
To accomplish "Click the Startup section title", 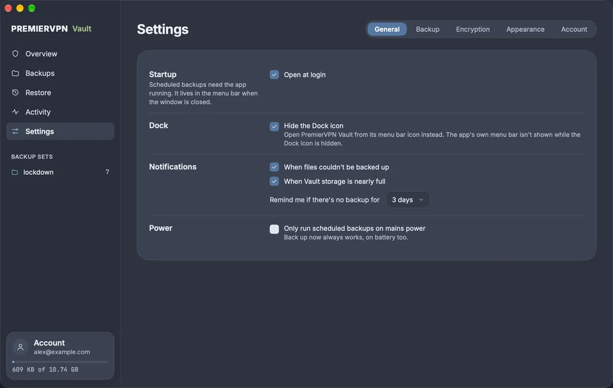I will [x=163, y=74].
